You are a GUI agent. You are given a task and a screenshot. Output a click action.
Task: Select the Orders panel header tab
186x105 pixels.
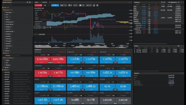[x=136, y=46]
